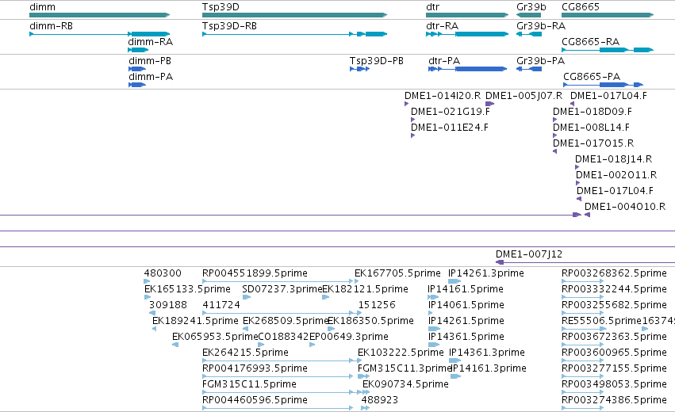
Task: Click the CO188342 label
Action: click(x=283, y=337)
